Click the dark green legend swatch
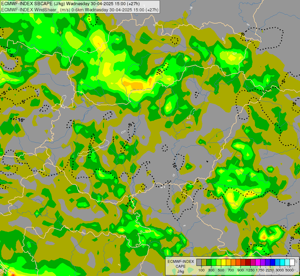 pyautogui.click(x=209, y=262)
